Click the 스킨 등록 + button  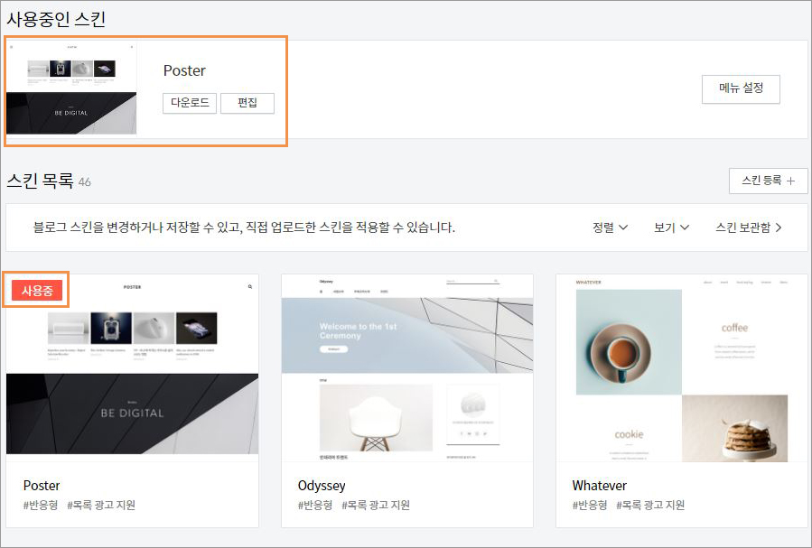768,181
